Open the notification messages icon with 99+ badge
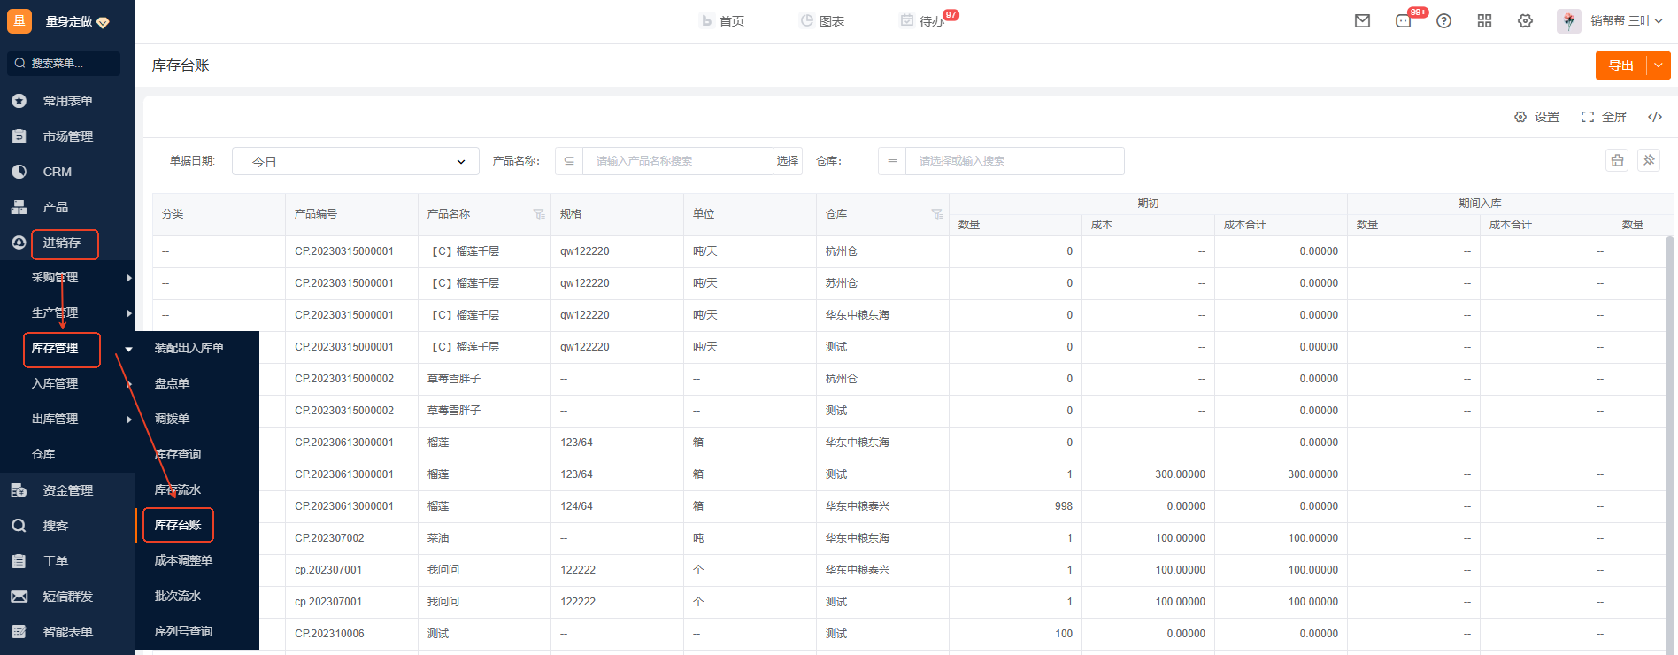Screen dimensions: 1678x655 tap(1404, 21)
